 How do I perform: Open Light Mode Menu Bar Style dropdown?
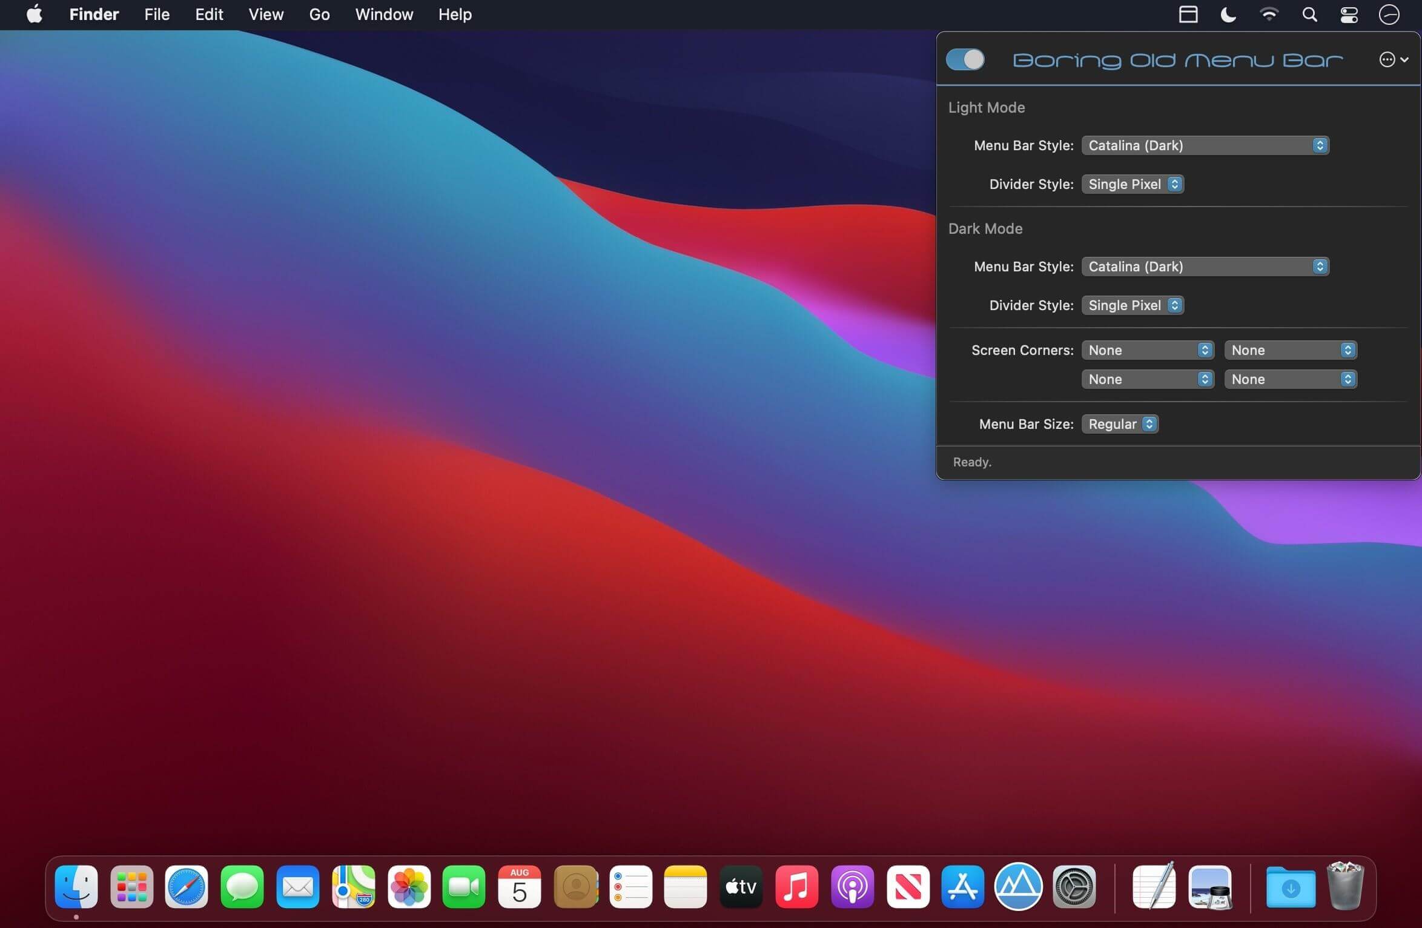pos(1205,145)
